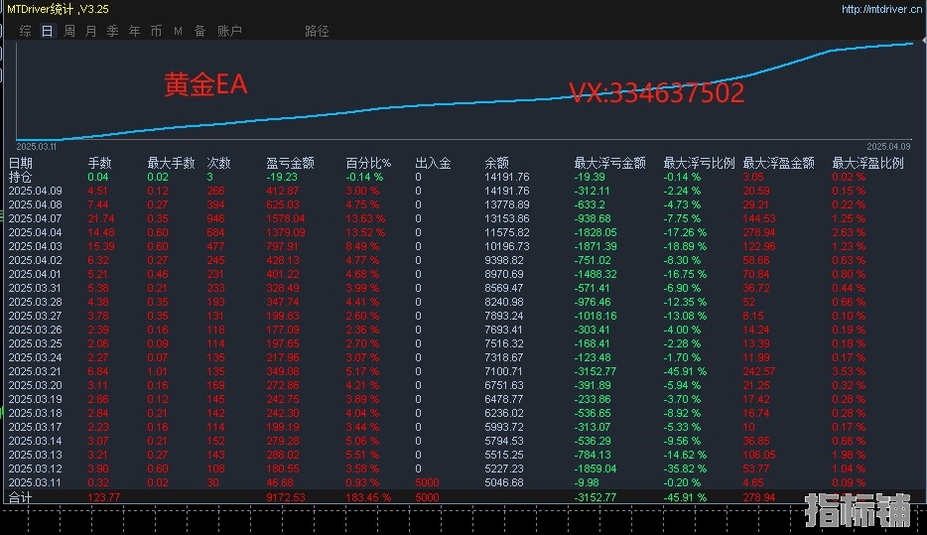
Task: Select the 2025.03.12 row date
Action: (x=35, y=468)
